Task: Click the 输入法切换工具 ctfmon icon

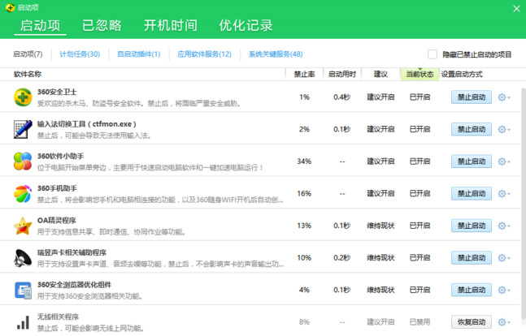Action: click(23, 129)
